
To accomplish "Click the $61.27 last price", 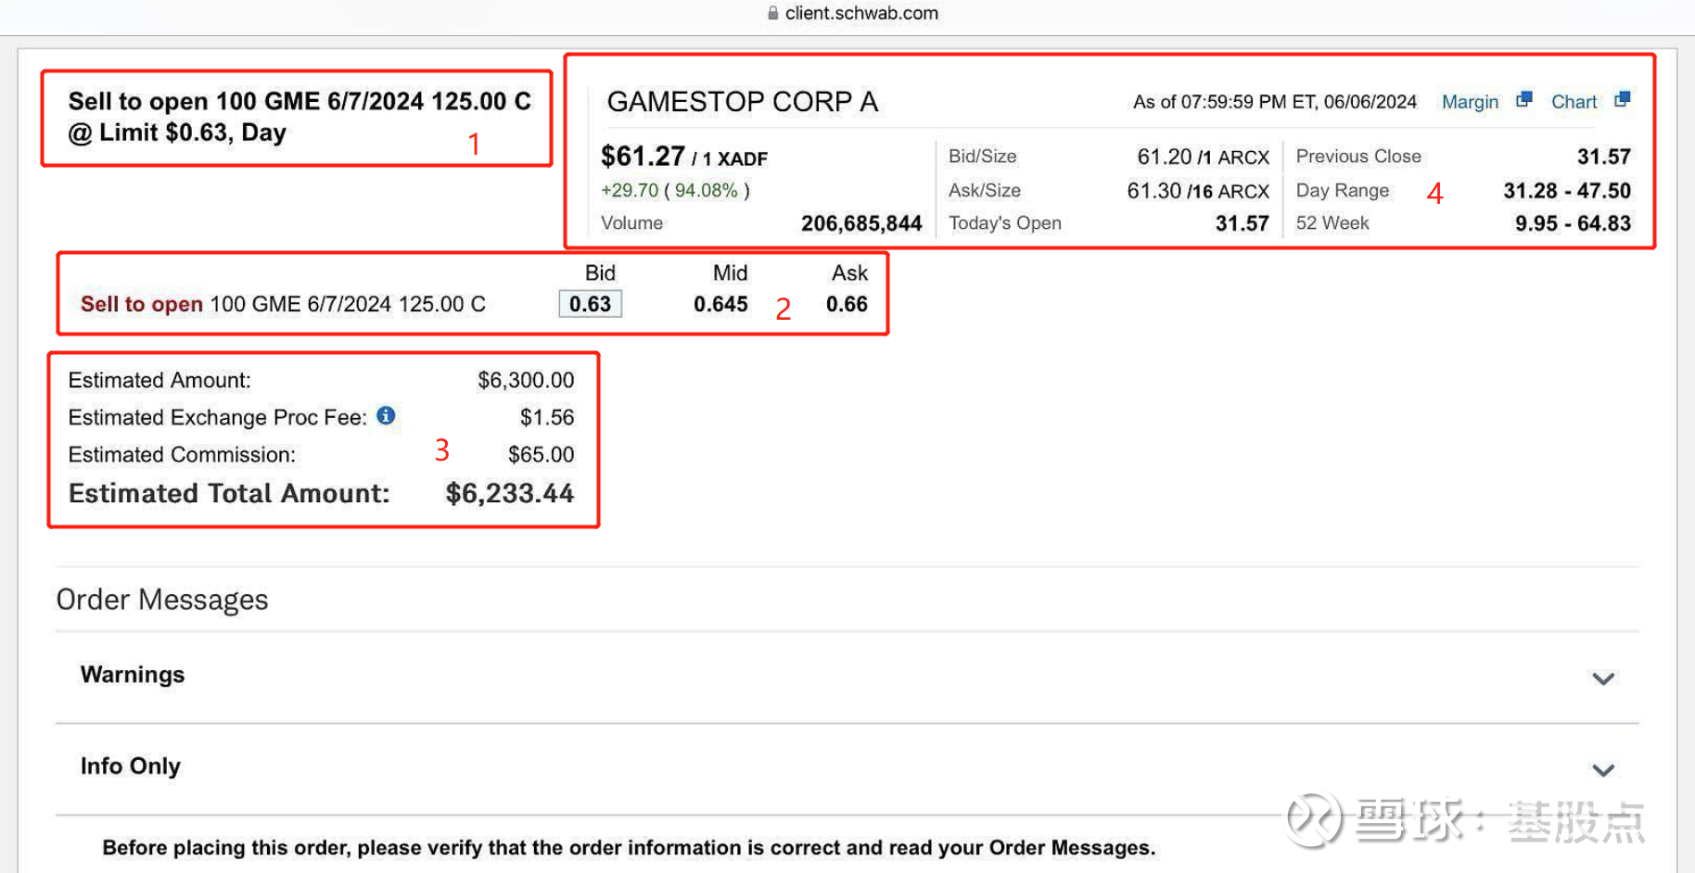I will click(x=643, y=156).
